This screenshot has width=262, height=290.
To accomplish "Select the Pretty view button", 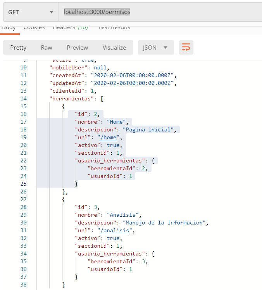I will [x=18, y=48].
